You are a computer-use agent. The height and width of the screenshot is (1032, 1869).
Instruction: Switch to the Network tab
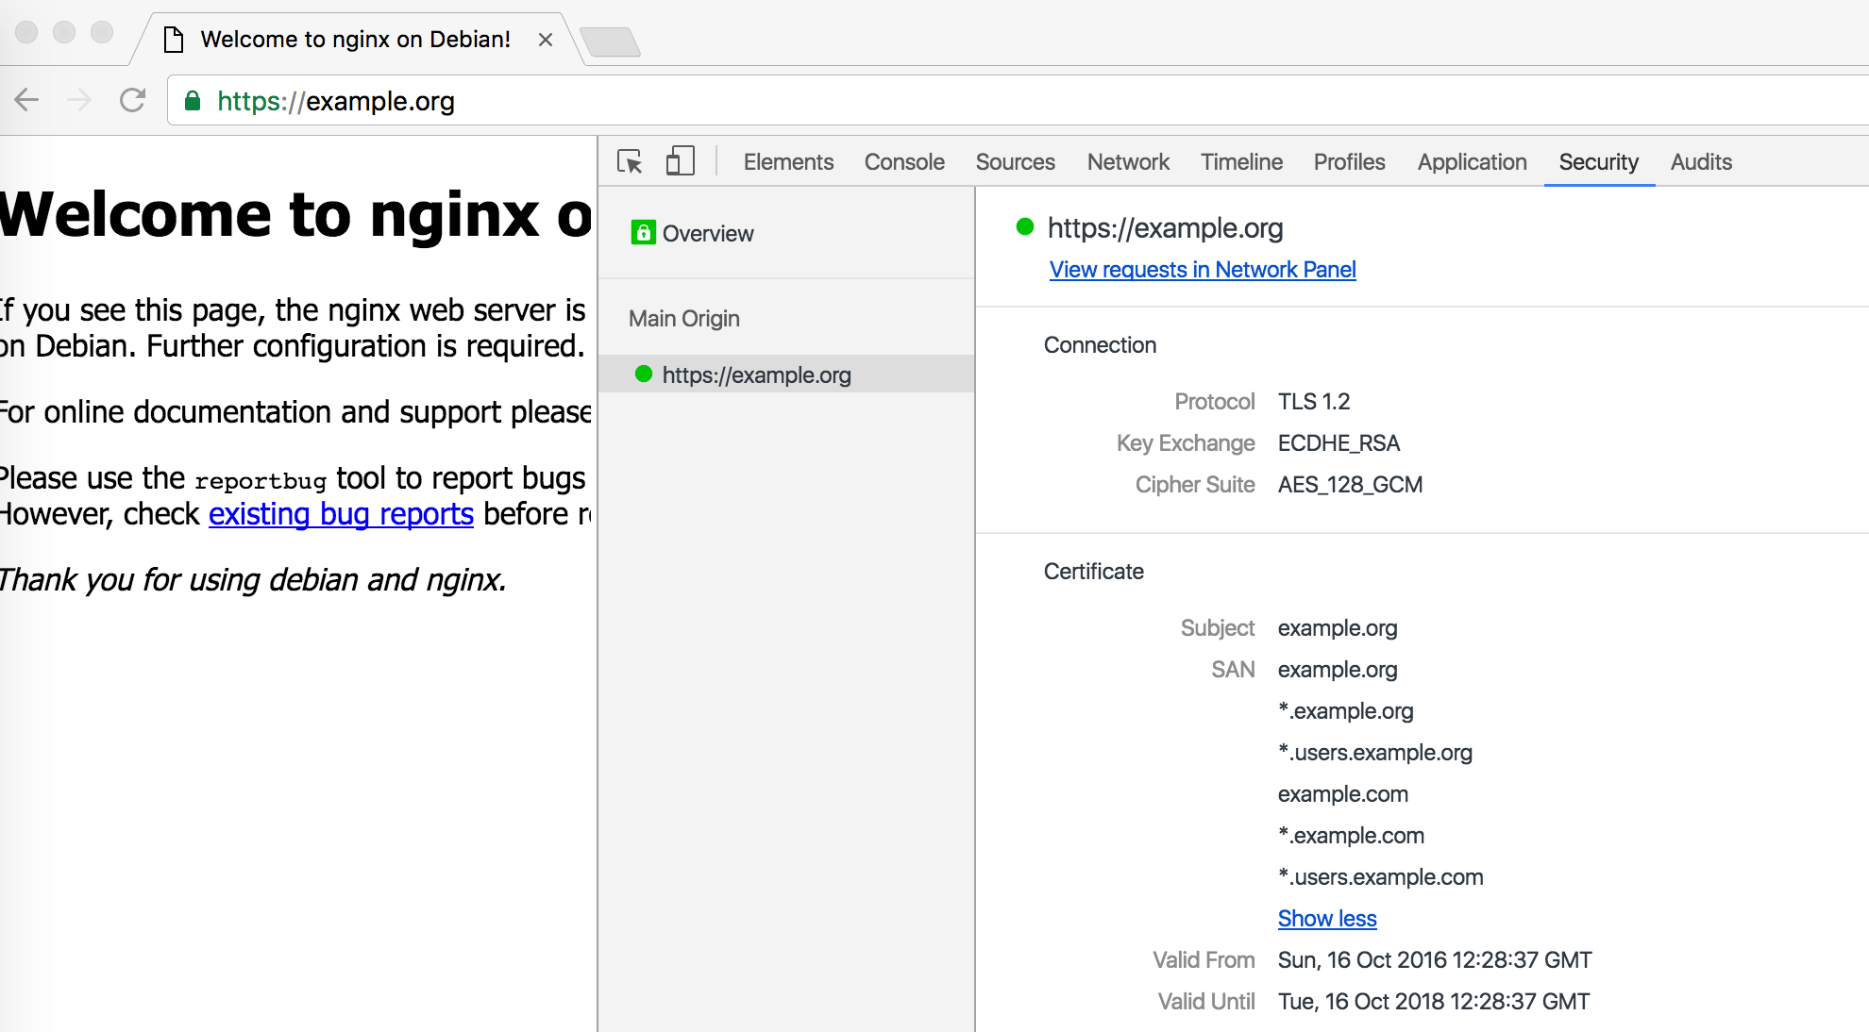pyautogui.click(x=1128, y=162)
